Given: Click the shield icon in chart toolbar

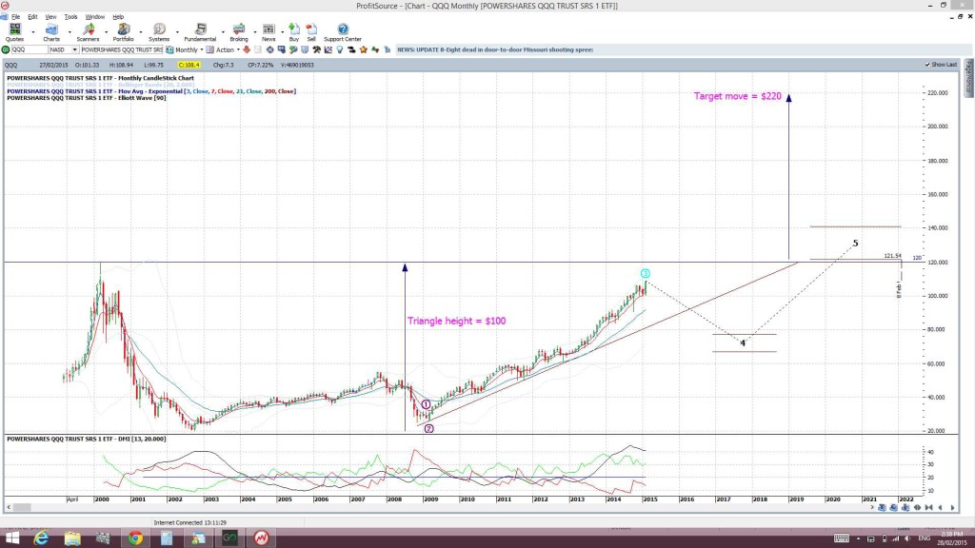Looking at the screenshot, I should click(305, 49).
